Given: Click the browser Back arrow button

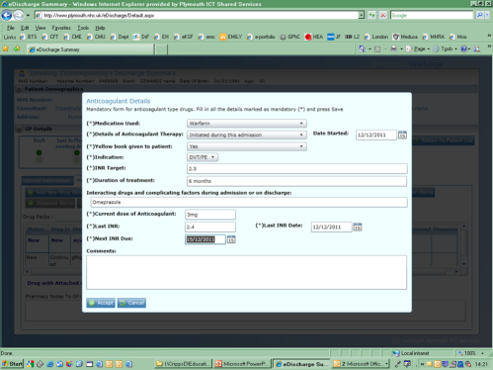Looking at the screenshot, I should (7, 15).
